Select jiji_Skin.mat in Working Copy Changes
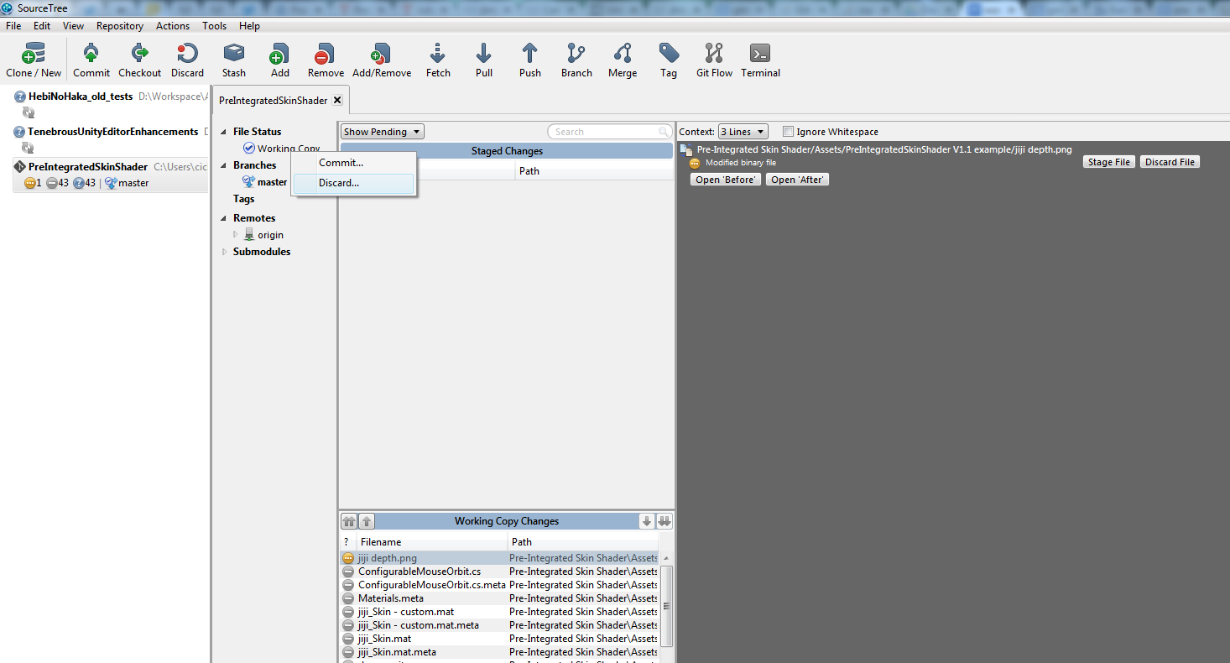This screenshot has height=663, width=1230. [x=384, y=639]
